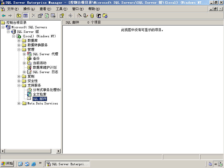Viewport: 224px width, 168px height.
Task: Select the 备份 backup icon
Action: click(29, 59)
